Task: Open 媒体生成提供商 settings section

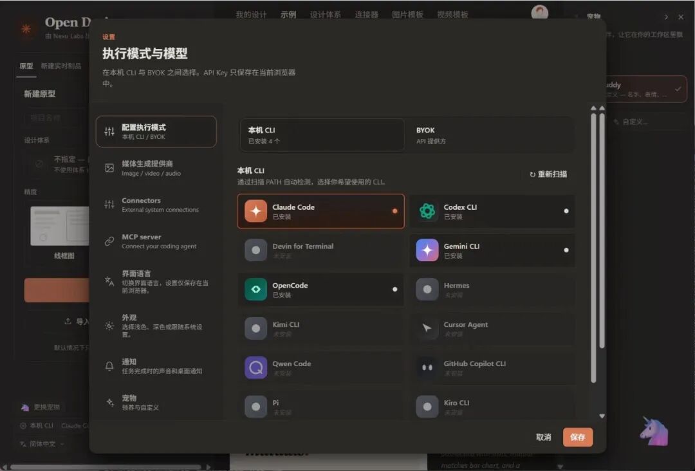Action: [156, 168]
